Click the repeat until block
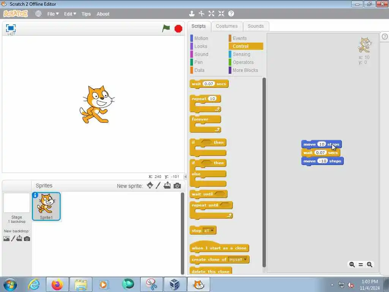 point(205,205)
